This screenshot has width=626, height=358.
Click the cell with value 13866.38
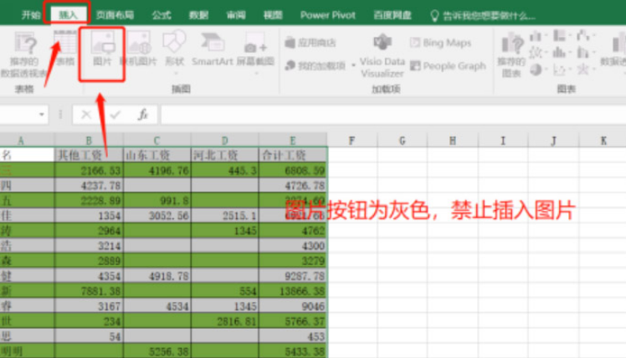[293, 291]
